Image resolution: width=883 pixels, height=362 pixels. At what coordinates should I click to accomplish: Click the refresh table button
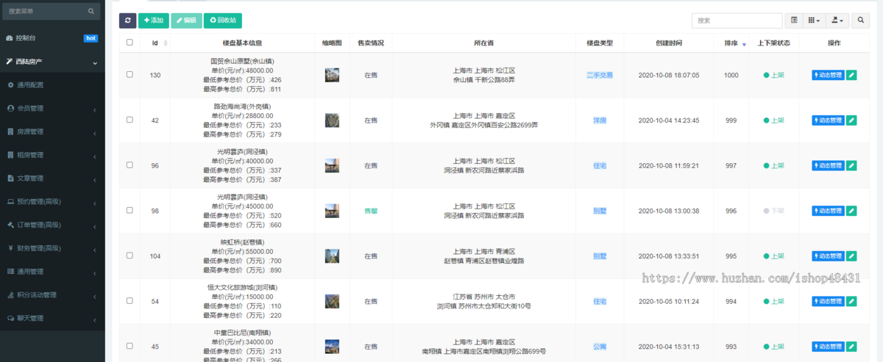click(x=127, y=21)
